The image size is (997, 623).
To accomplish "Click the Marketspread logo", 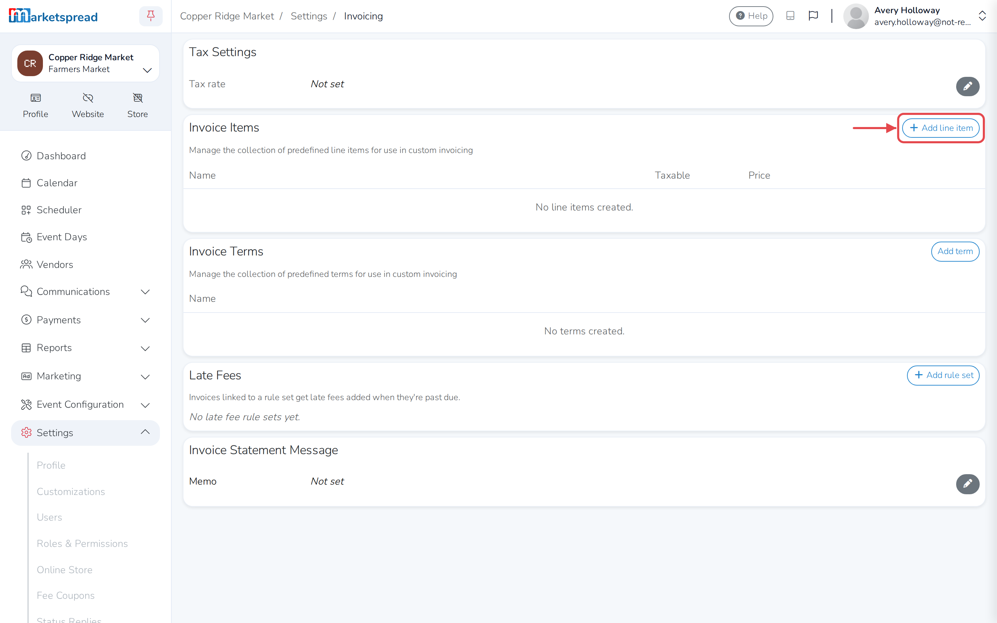I will click(53, 16).
